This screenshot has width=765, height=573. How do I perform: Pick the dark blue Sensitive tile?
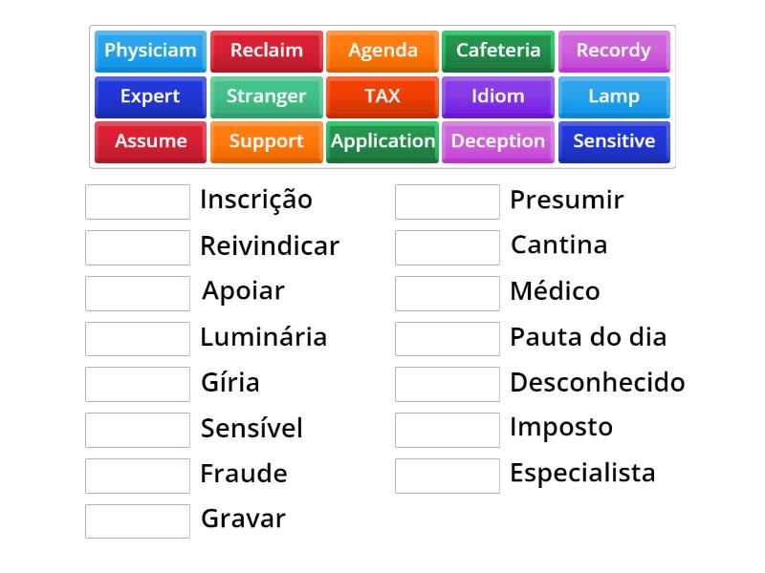tap(614, 141)
